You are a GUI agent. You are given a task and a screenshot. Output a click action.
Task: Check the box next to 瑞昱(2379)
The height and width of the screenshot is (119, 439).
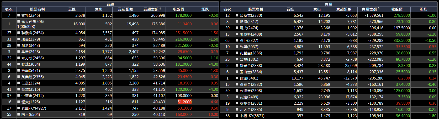(19, 39)
